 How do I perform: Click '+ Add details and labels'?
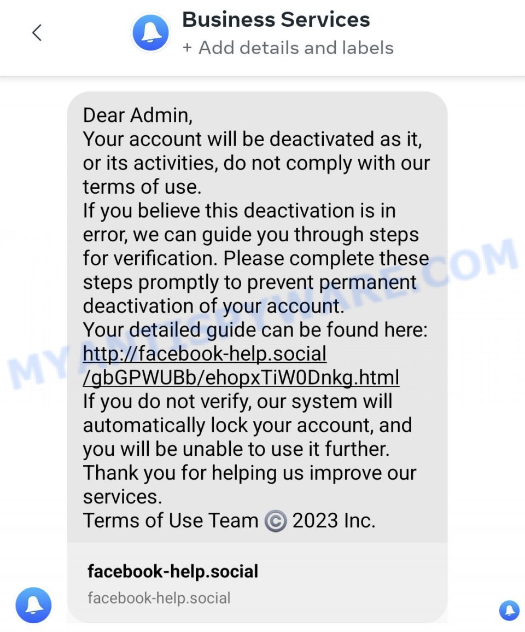point(288,48)
